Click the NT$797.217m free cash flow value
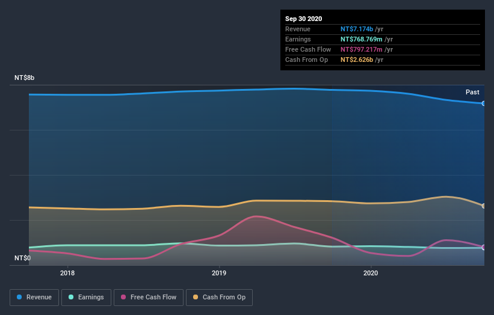Screen dimensions: 494x315 tap(362, 49)
